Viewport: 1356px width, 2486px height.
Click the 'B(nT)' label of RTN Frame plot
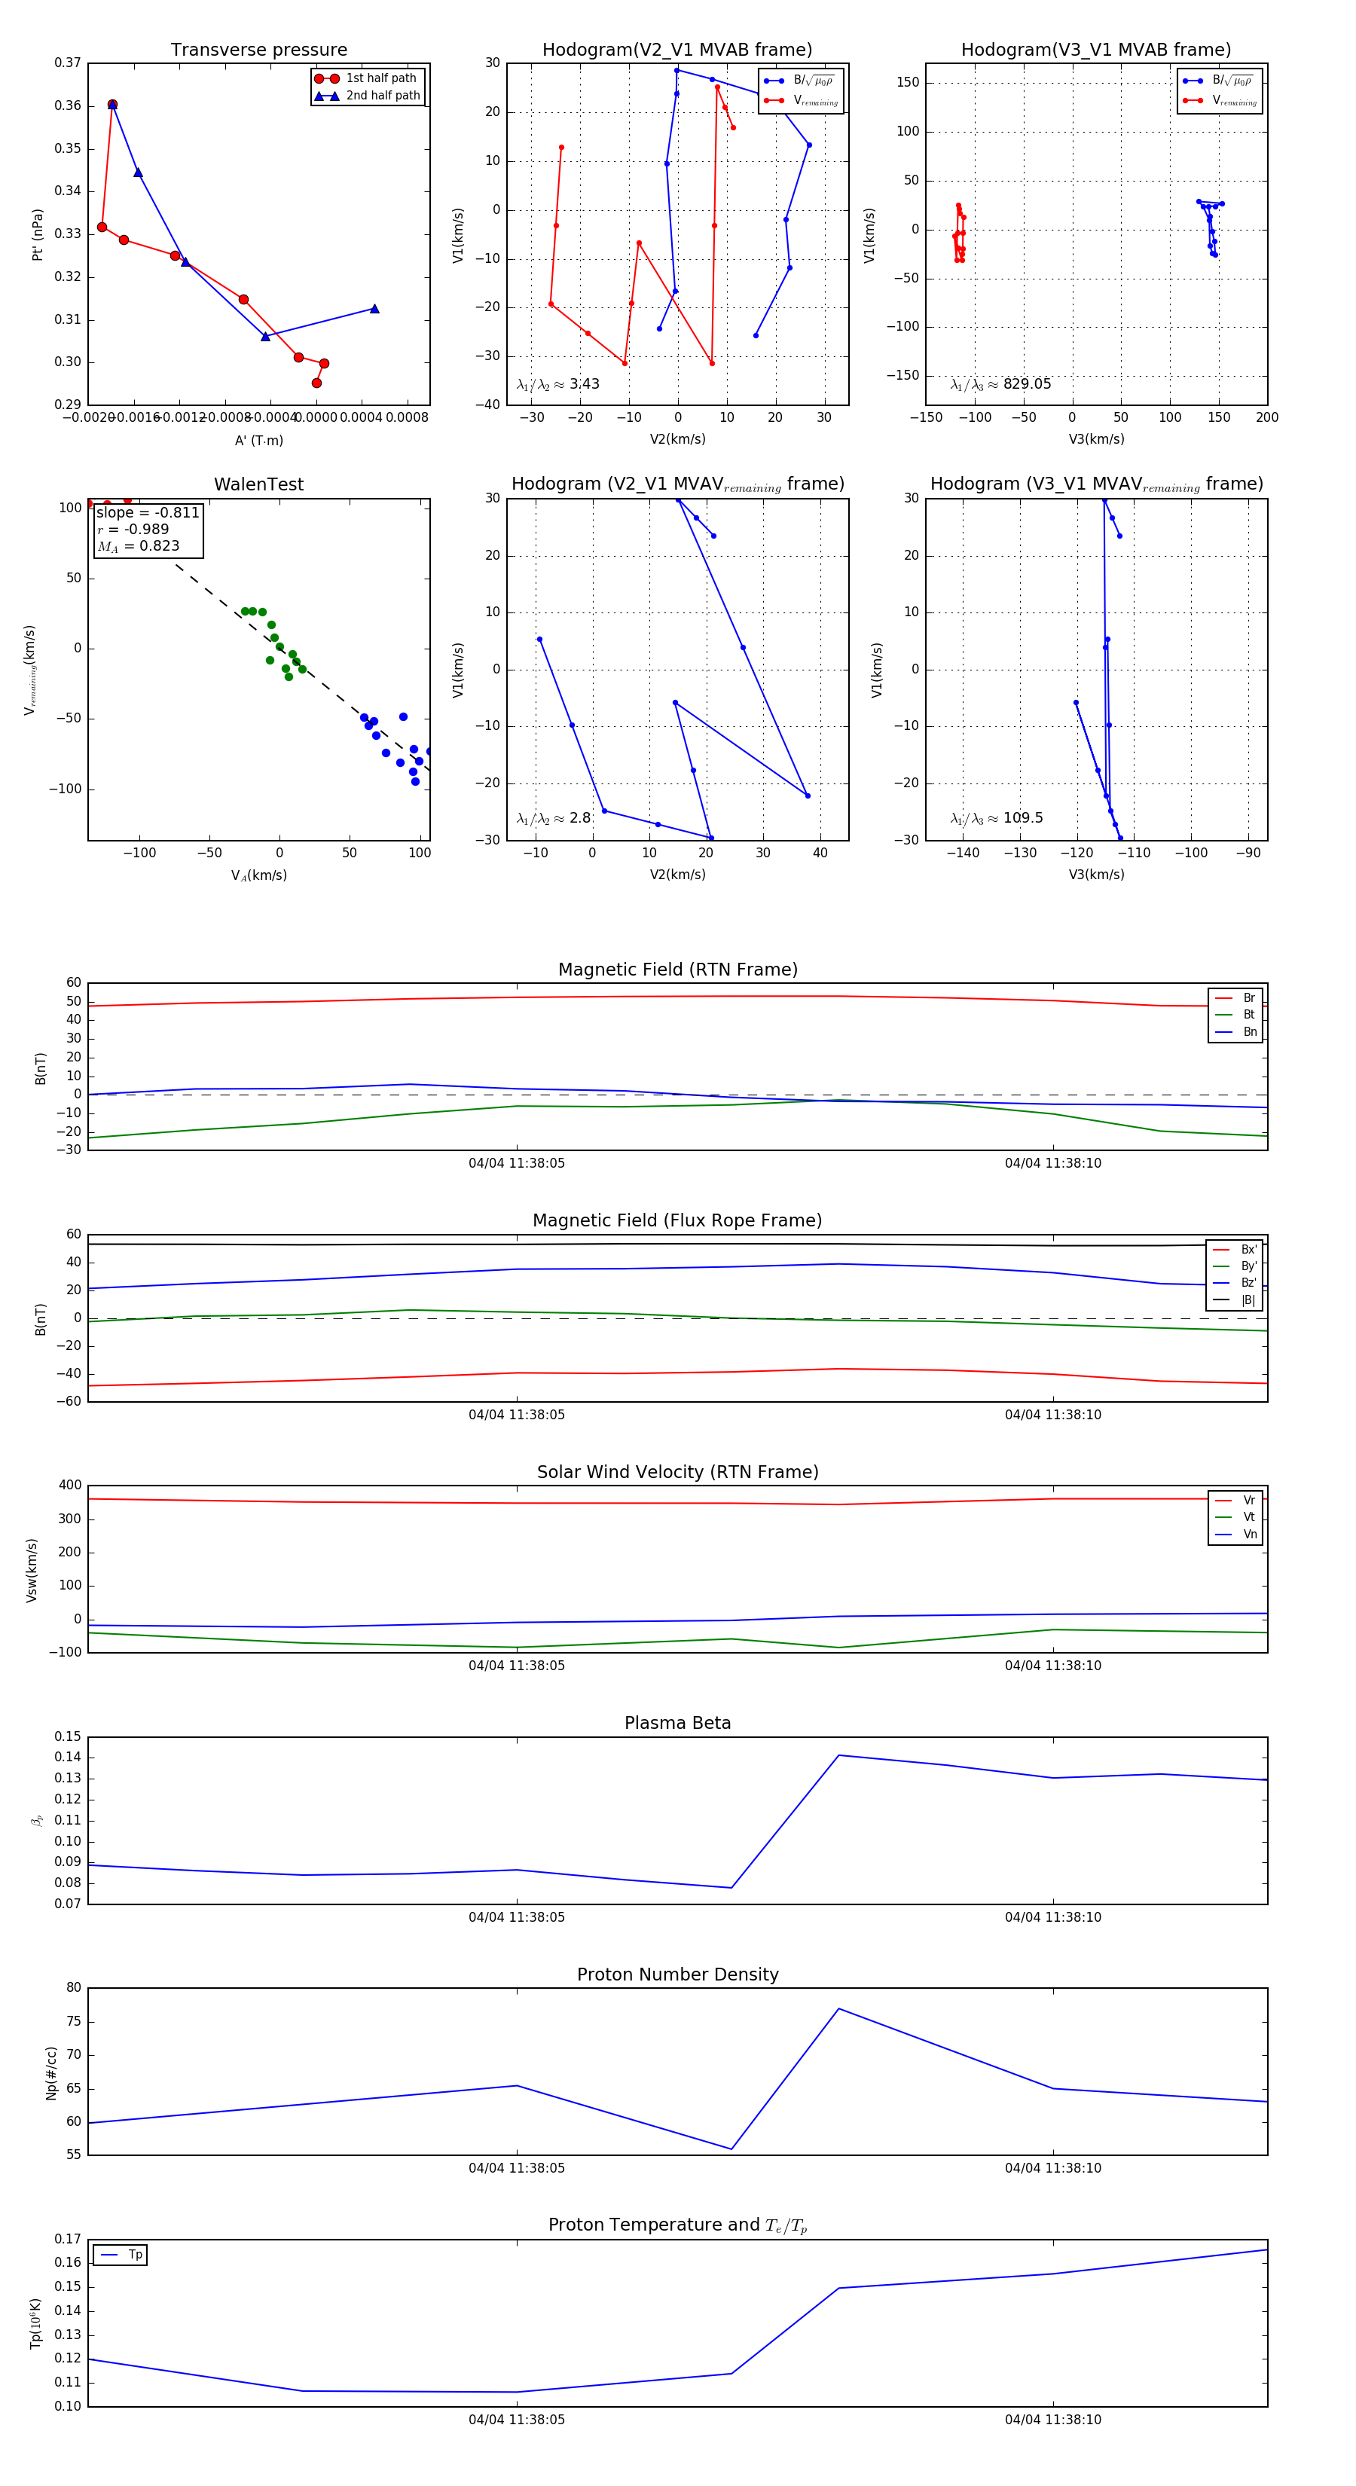tap(41, 1068)
